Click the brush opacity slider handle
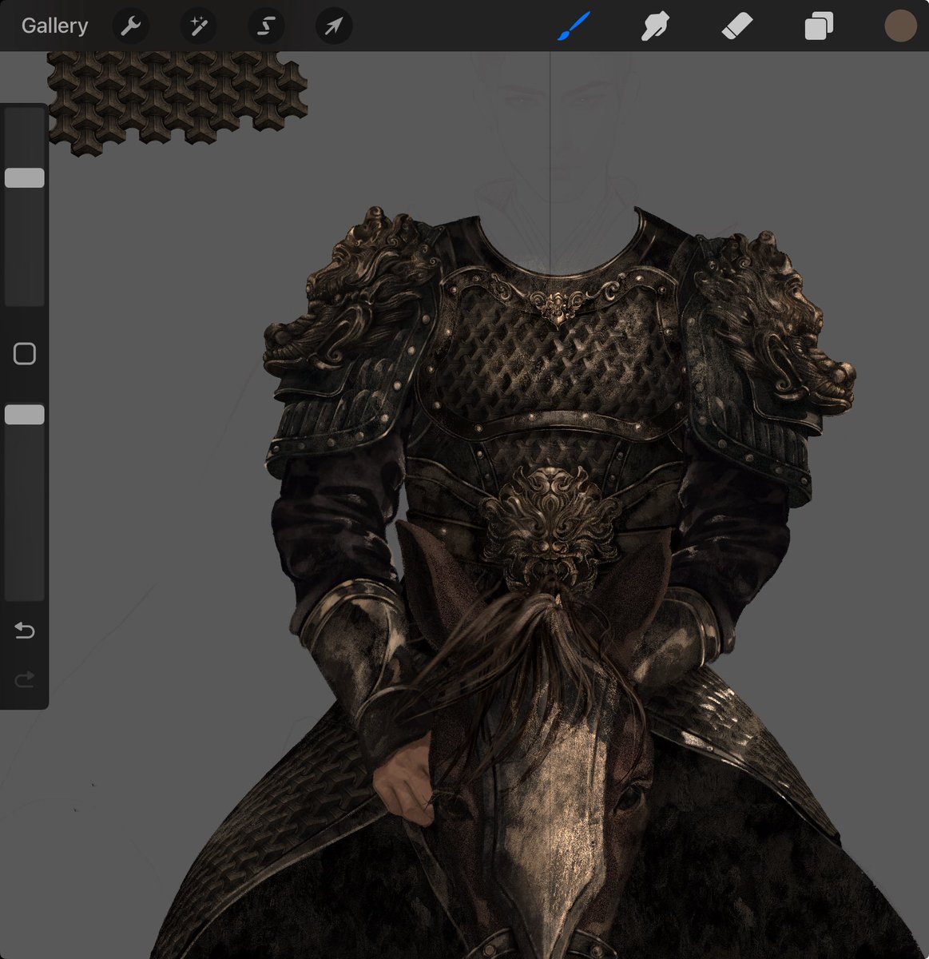 point(25,414)
